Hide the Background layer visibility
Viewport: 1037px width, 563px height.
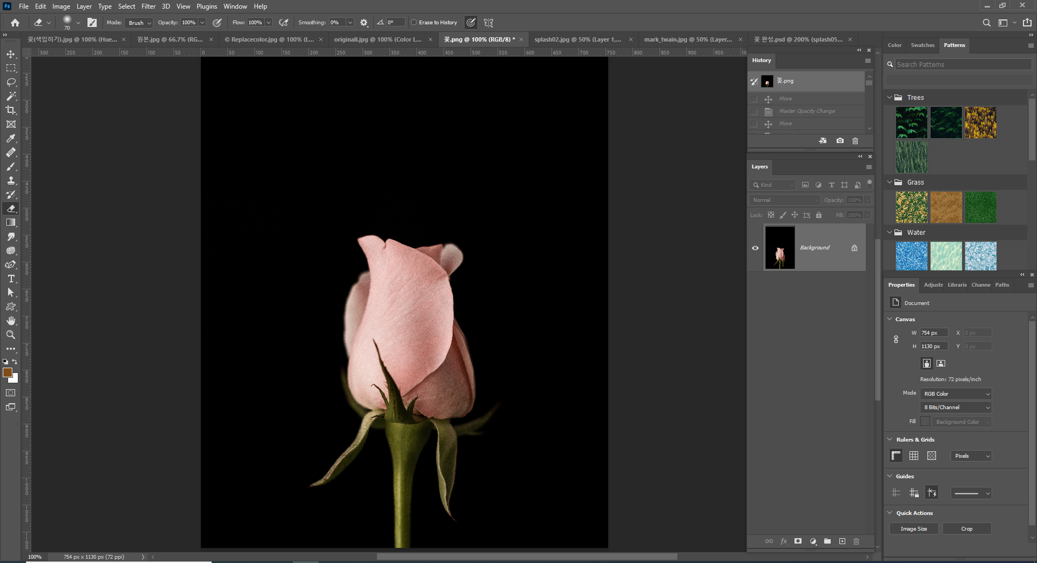(x=755, y=248)
